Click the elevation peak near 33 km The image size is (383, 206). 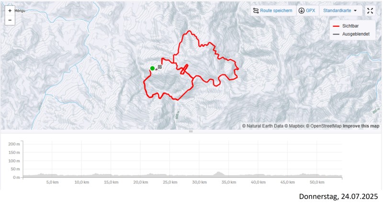click(x=219, y=173)
